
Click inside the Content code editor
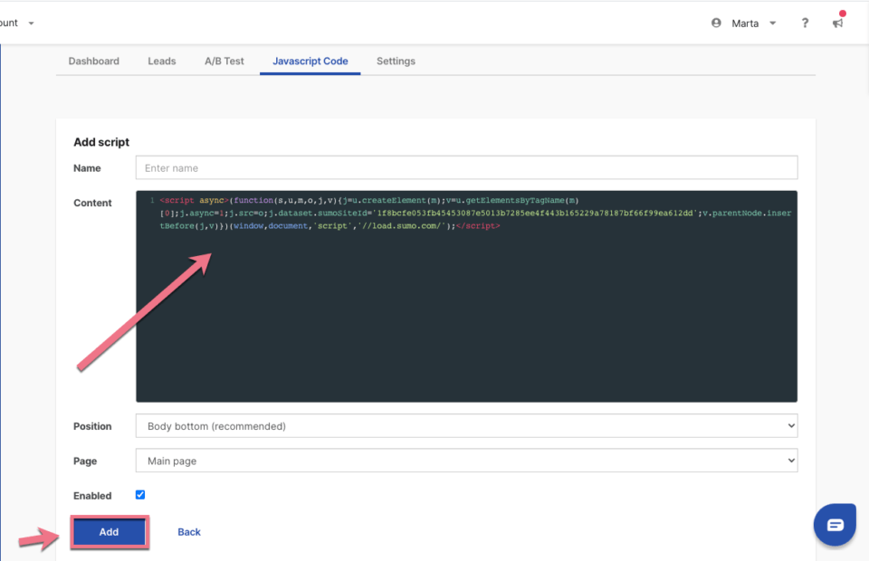[x=466, y=296]
